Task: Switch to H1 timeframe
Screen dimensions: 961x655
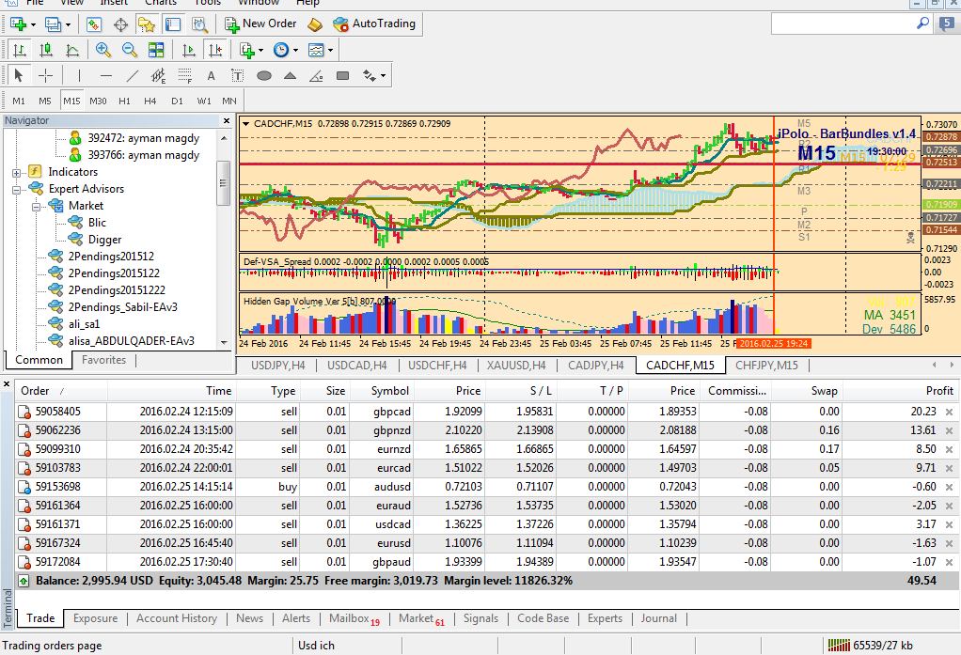Action: tap(124, 101)
